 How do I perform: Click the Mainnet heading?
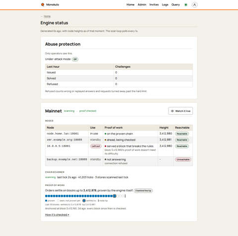(54, 111)
